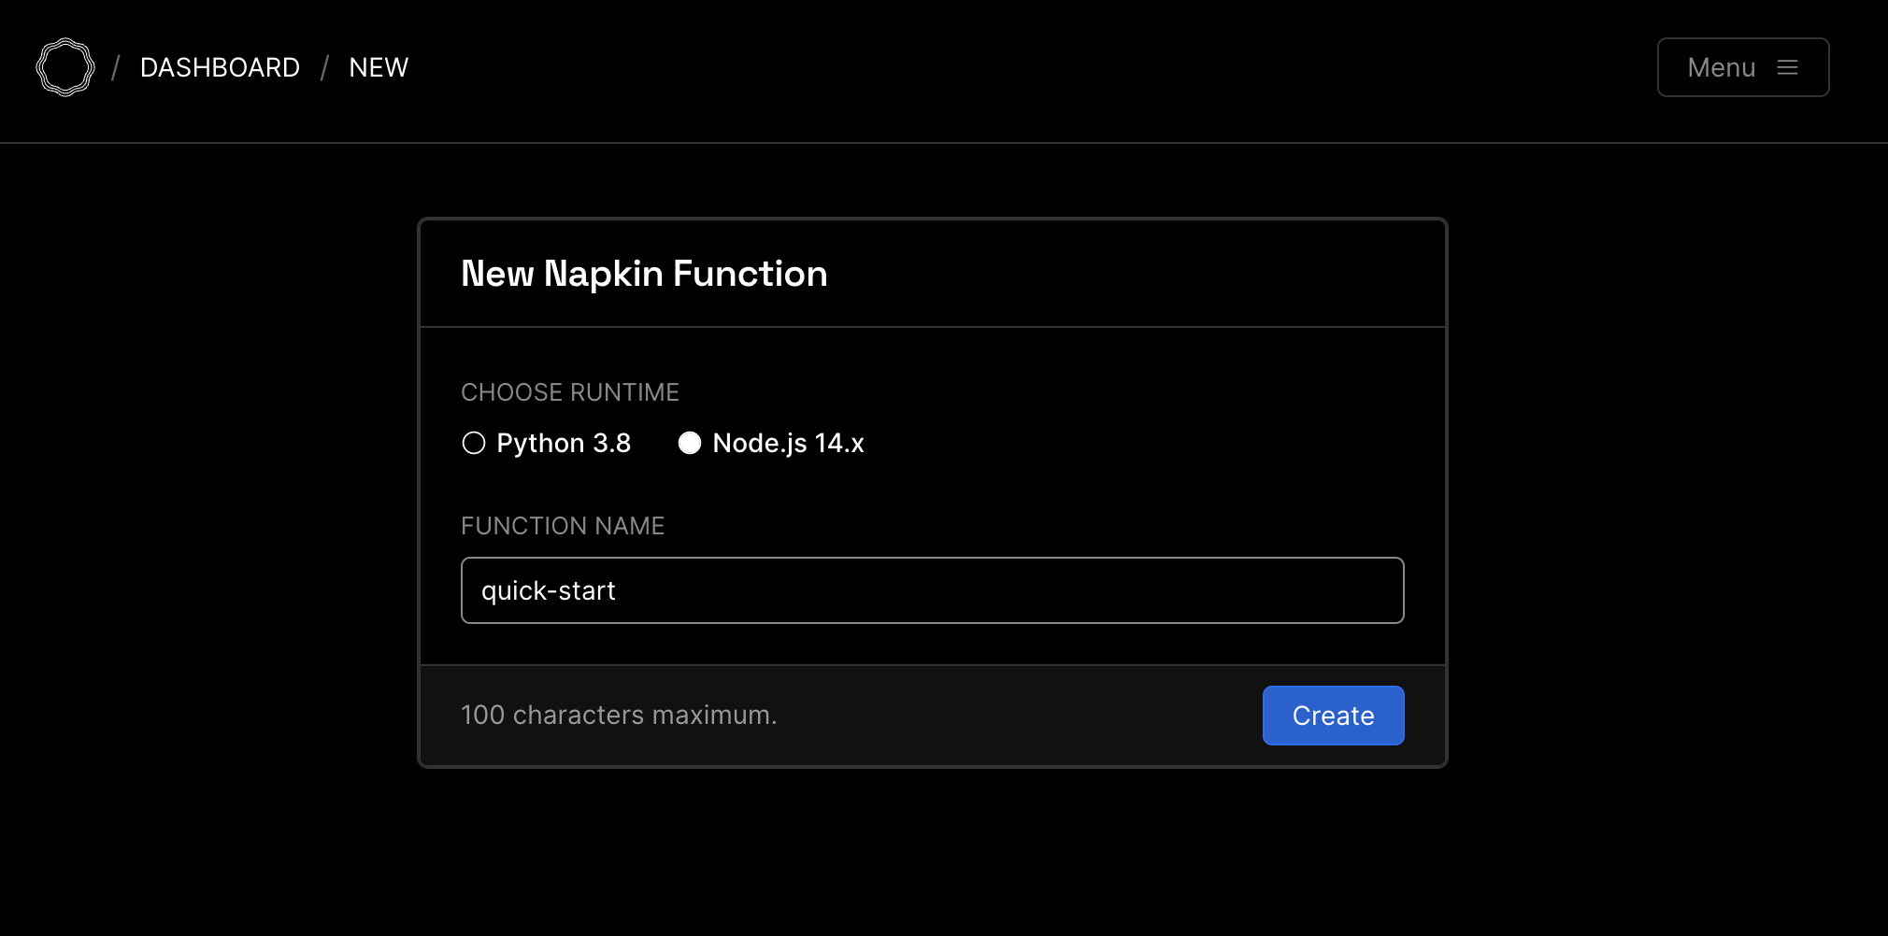Click the '100 characters maximum.' text
The width and height of the screenshot is (1888, 936).
(619, 715)
